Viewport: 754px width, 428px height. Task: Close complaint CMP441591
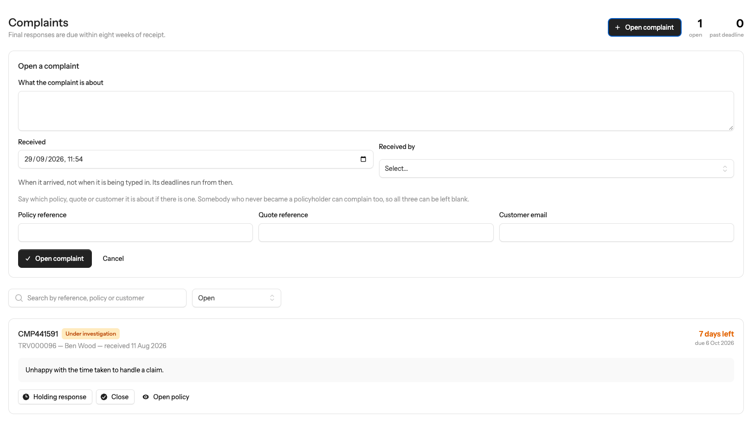point(115,397)
